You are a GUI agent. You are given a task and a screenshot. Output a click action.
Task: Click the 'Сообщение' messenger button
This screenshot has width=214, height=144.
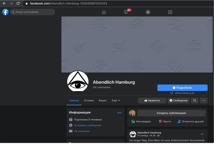(x=179, y=101)
